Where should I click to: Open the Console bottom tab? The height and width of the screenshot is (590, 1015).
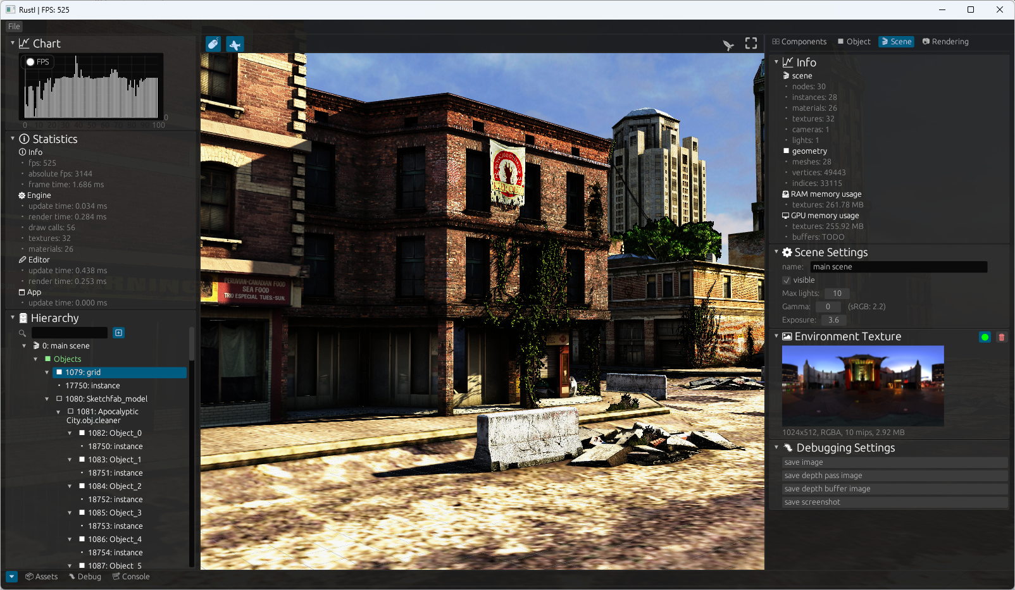pos(131,577)
